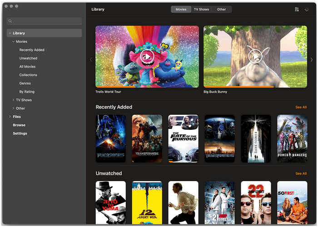Expand the TV Shows sidebar group

pos(13,100)
